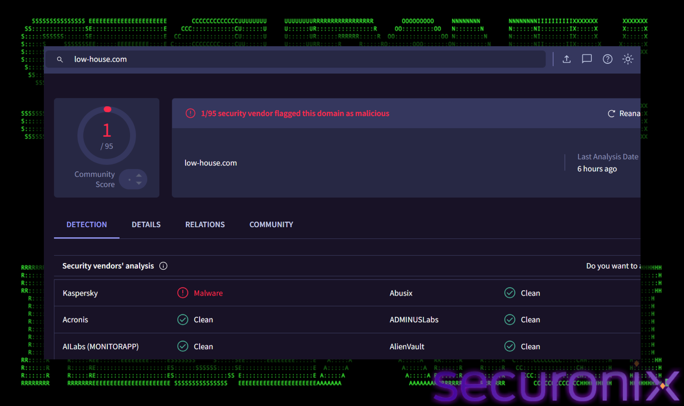Click the detection score circular gauge
684x406 pixels.
tap(107, 135)
